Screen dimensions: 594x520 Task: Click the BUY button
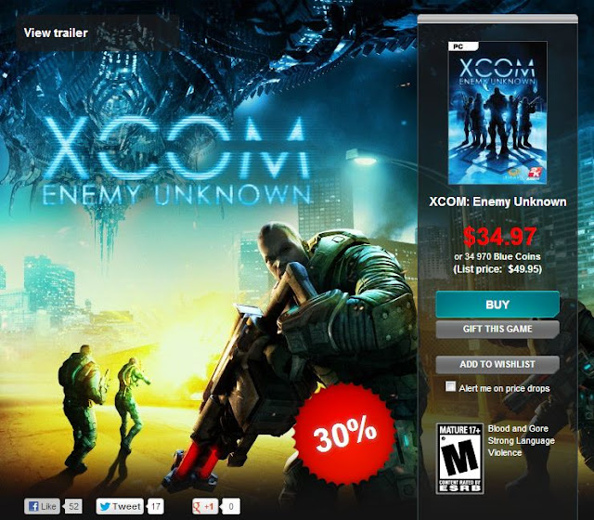[x=497, y=305]
